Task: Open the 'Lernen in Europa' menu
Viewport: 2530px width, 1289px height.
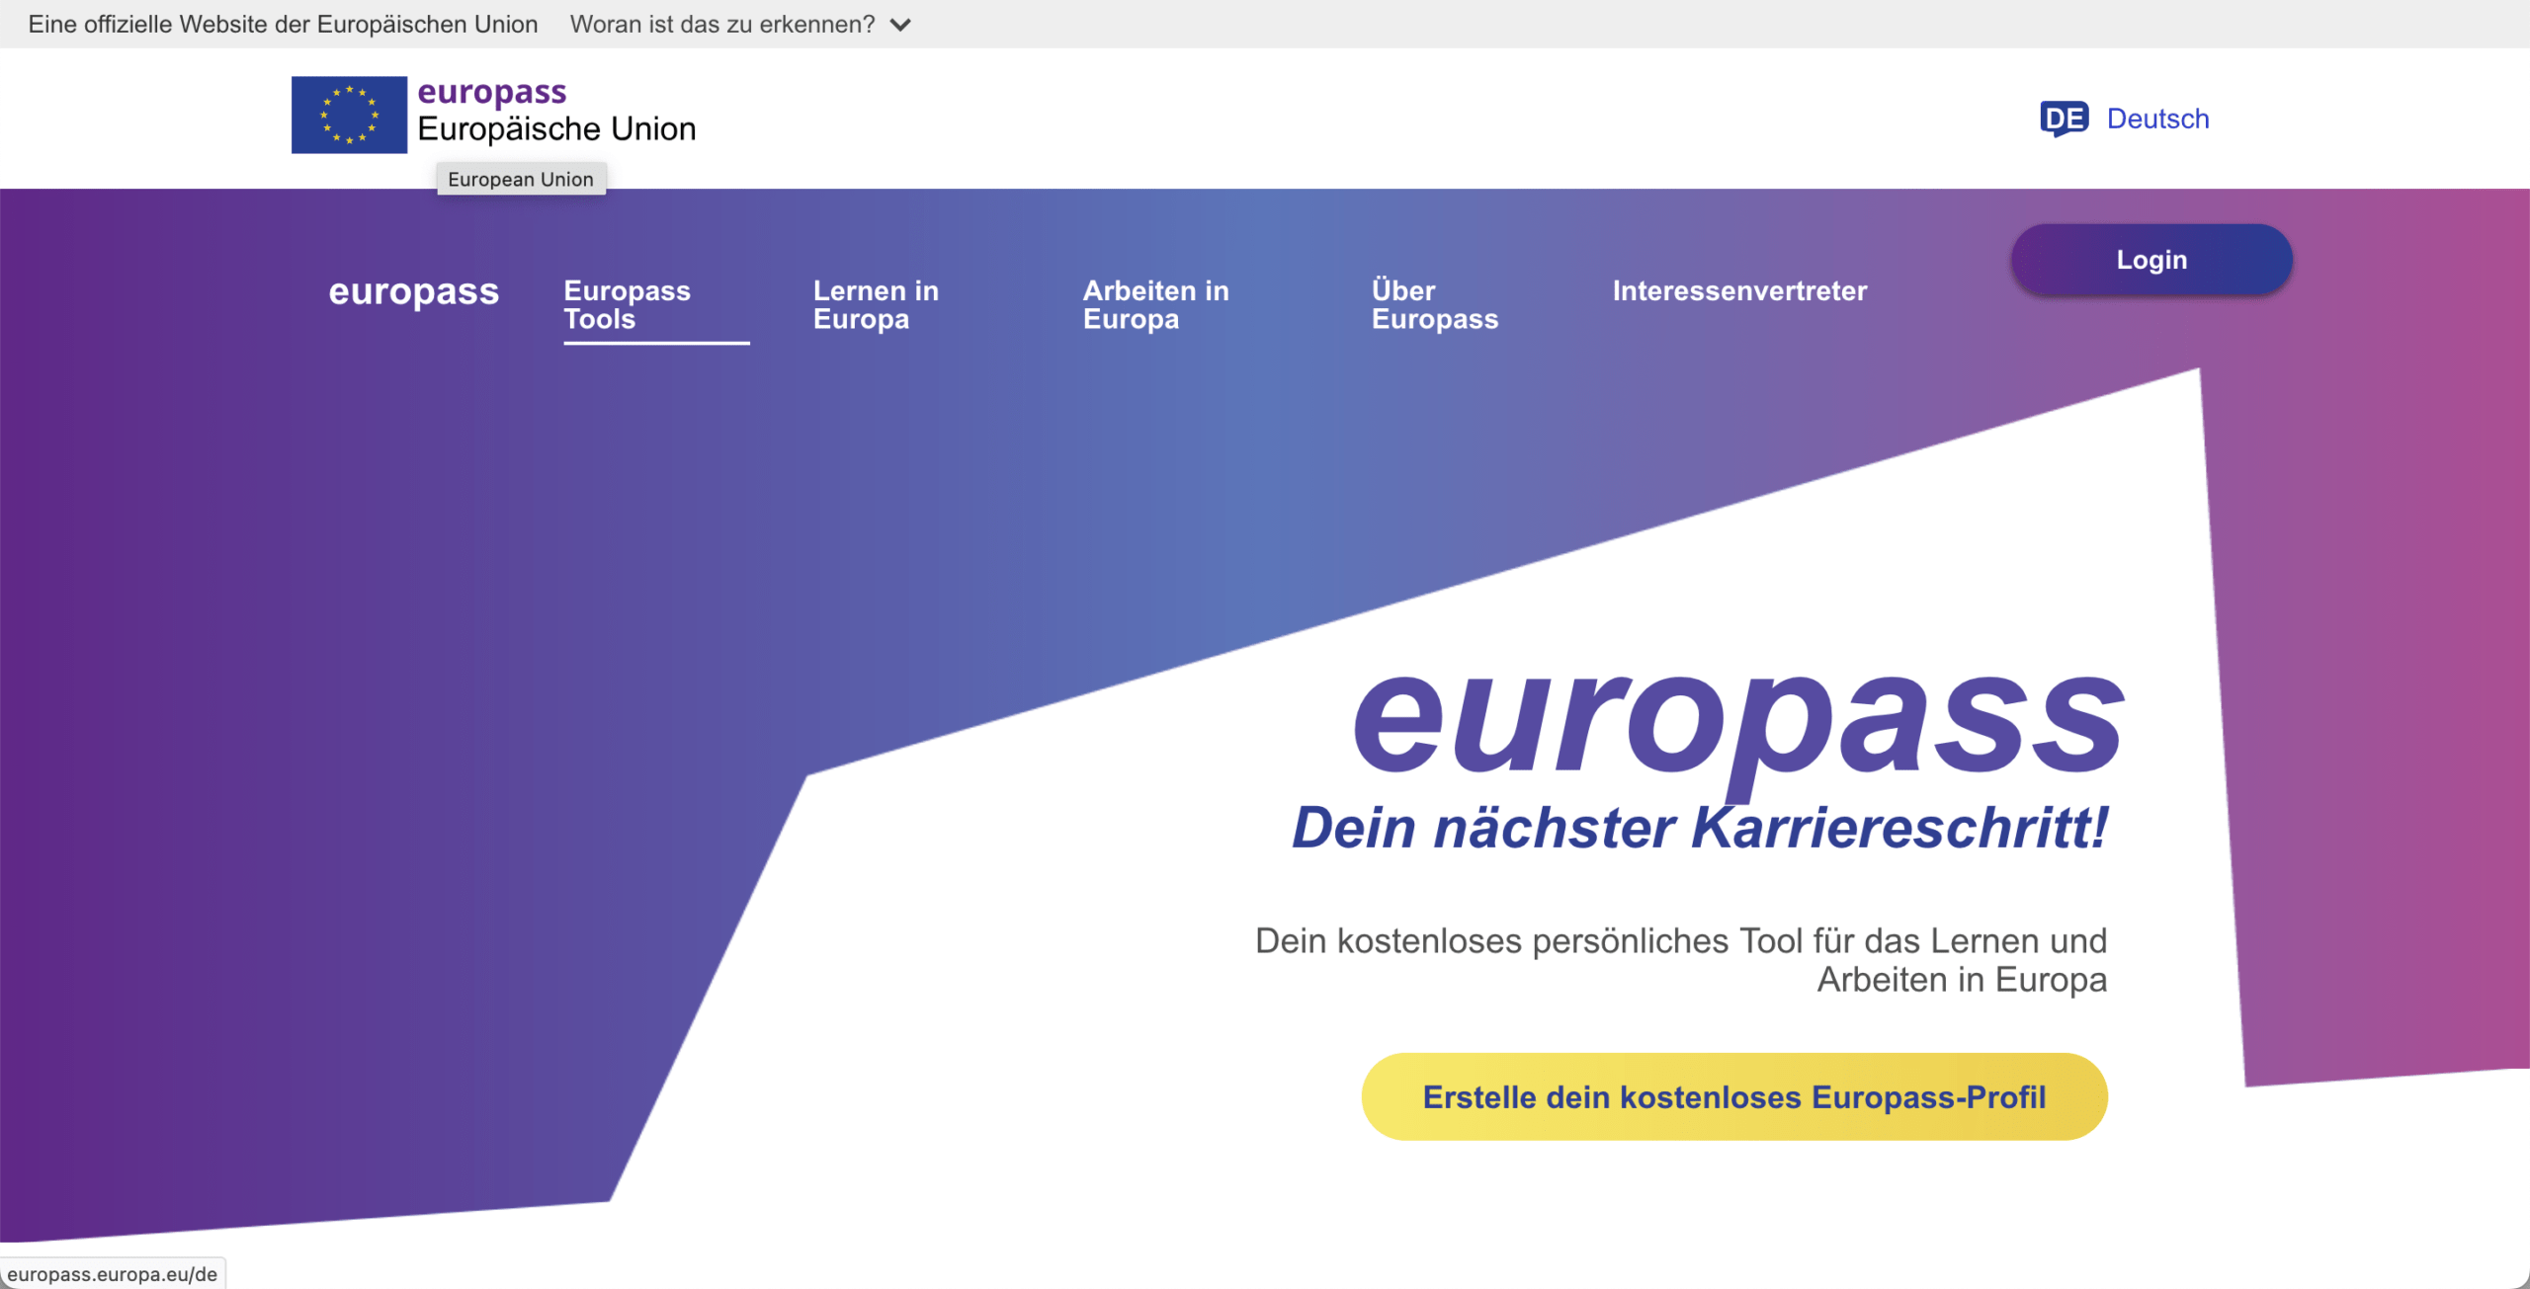Action: (x=876, y=304)
